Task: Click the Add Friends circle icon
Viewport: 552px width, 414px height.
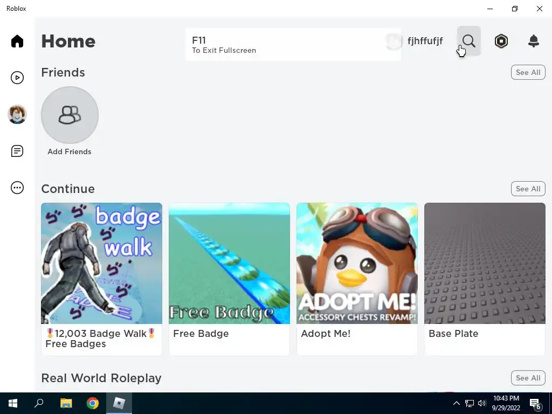Action: click(70, 115)
